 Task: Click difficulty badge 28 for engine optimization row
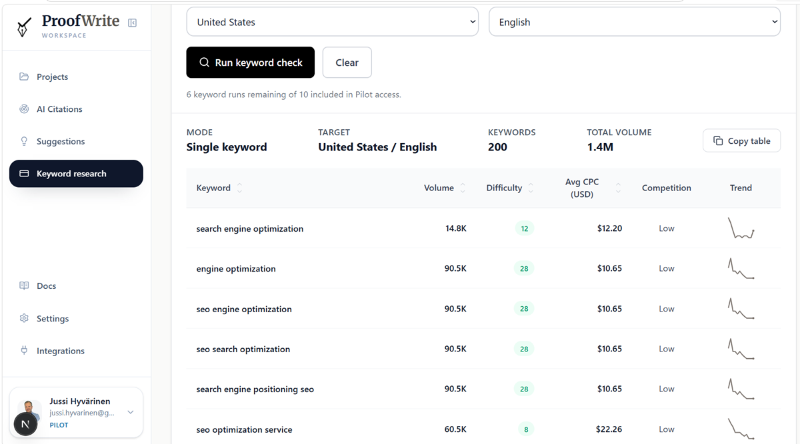tap(524, 268)
